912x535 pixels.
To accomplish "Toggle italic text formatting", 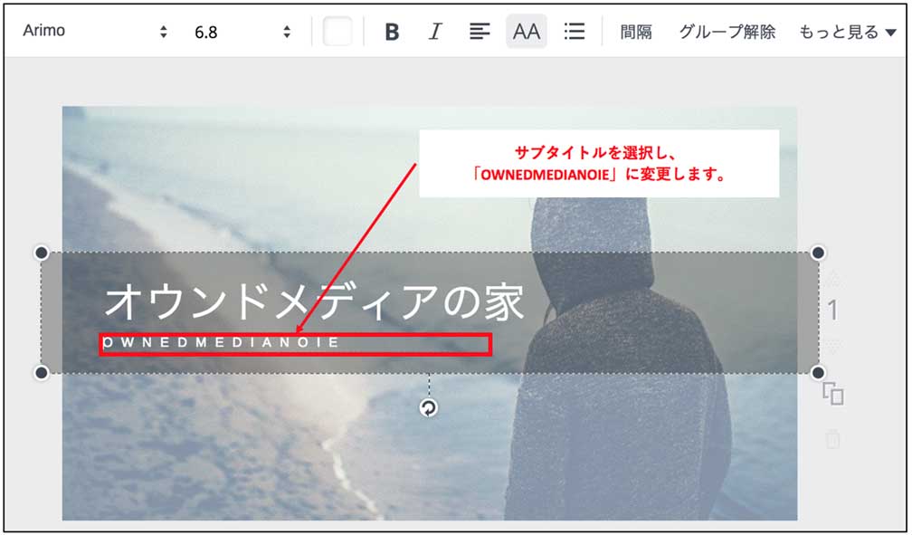I will tap(435, 32).
